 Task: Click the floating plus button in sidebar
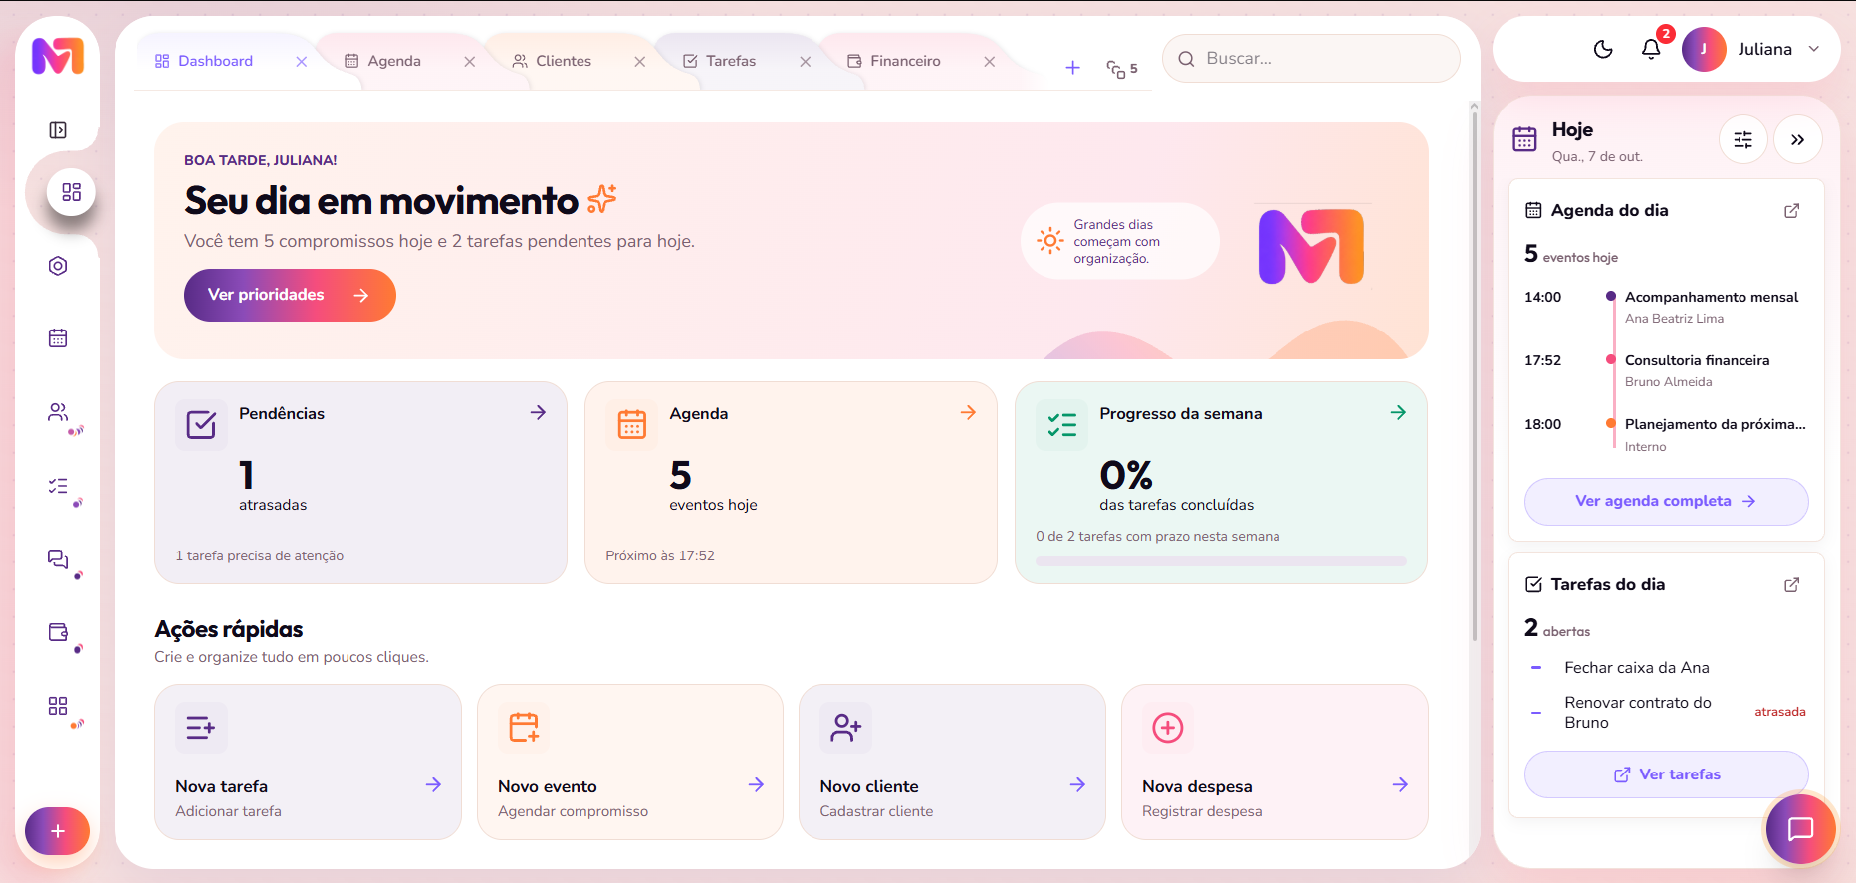[x=57, y=831]
